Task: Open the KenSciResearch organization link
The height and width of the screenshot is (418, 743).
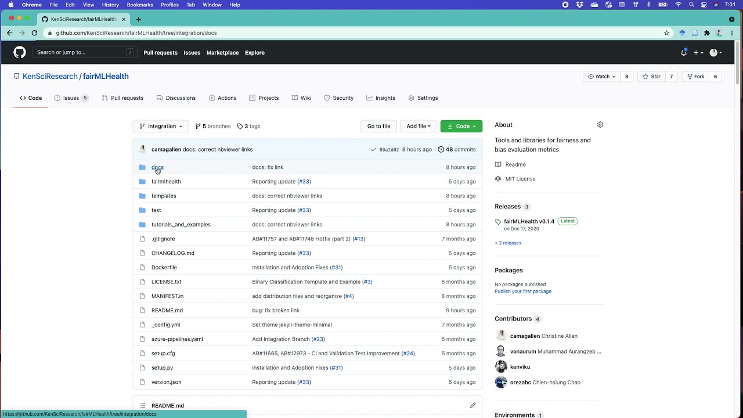Action: [x=50, y=76]
